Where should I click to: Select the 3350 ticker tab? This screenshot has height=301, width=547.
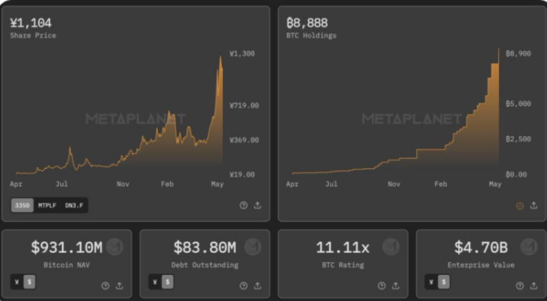[23, 206]
